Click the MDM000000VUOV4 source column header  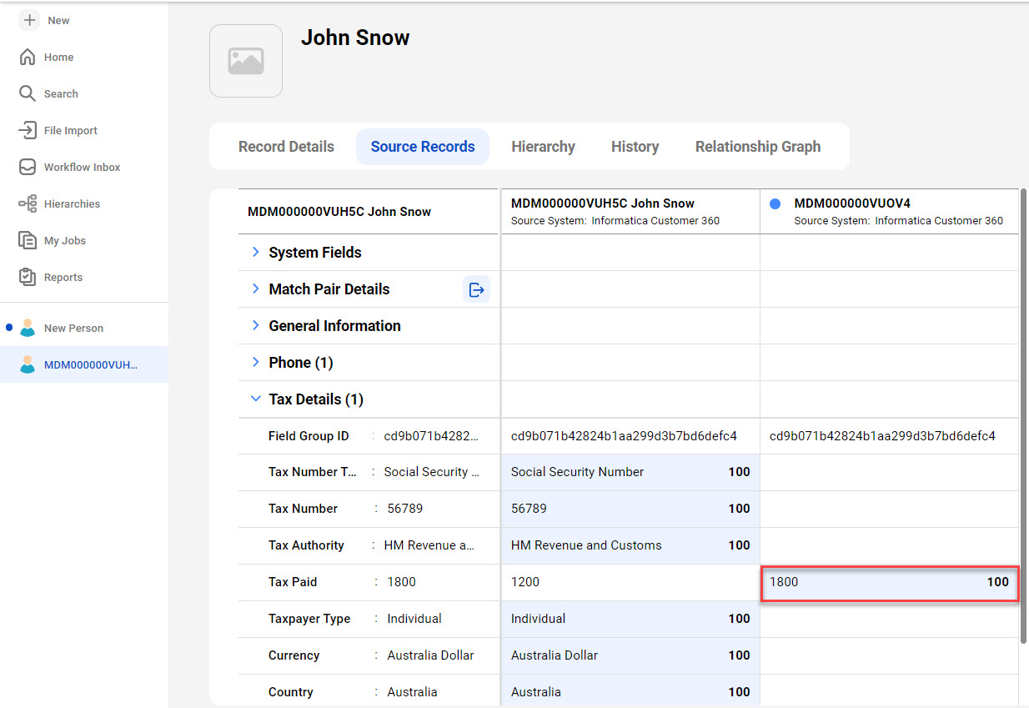click(x=889, y=212)
